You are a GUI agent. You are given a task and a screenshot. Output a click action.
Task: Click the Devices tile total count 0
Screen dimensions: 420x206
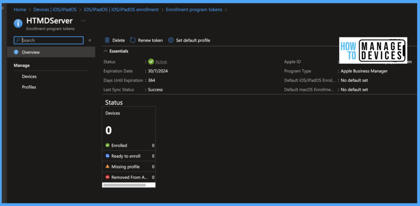point(108,130)
